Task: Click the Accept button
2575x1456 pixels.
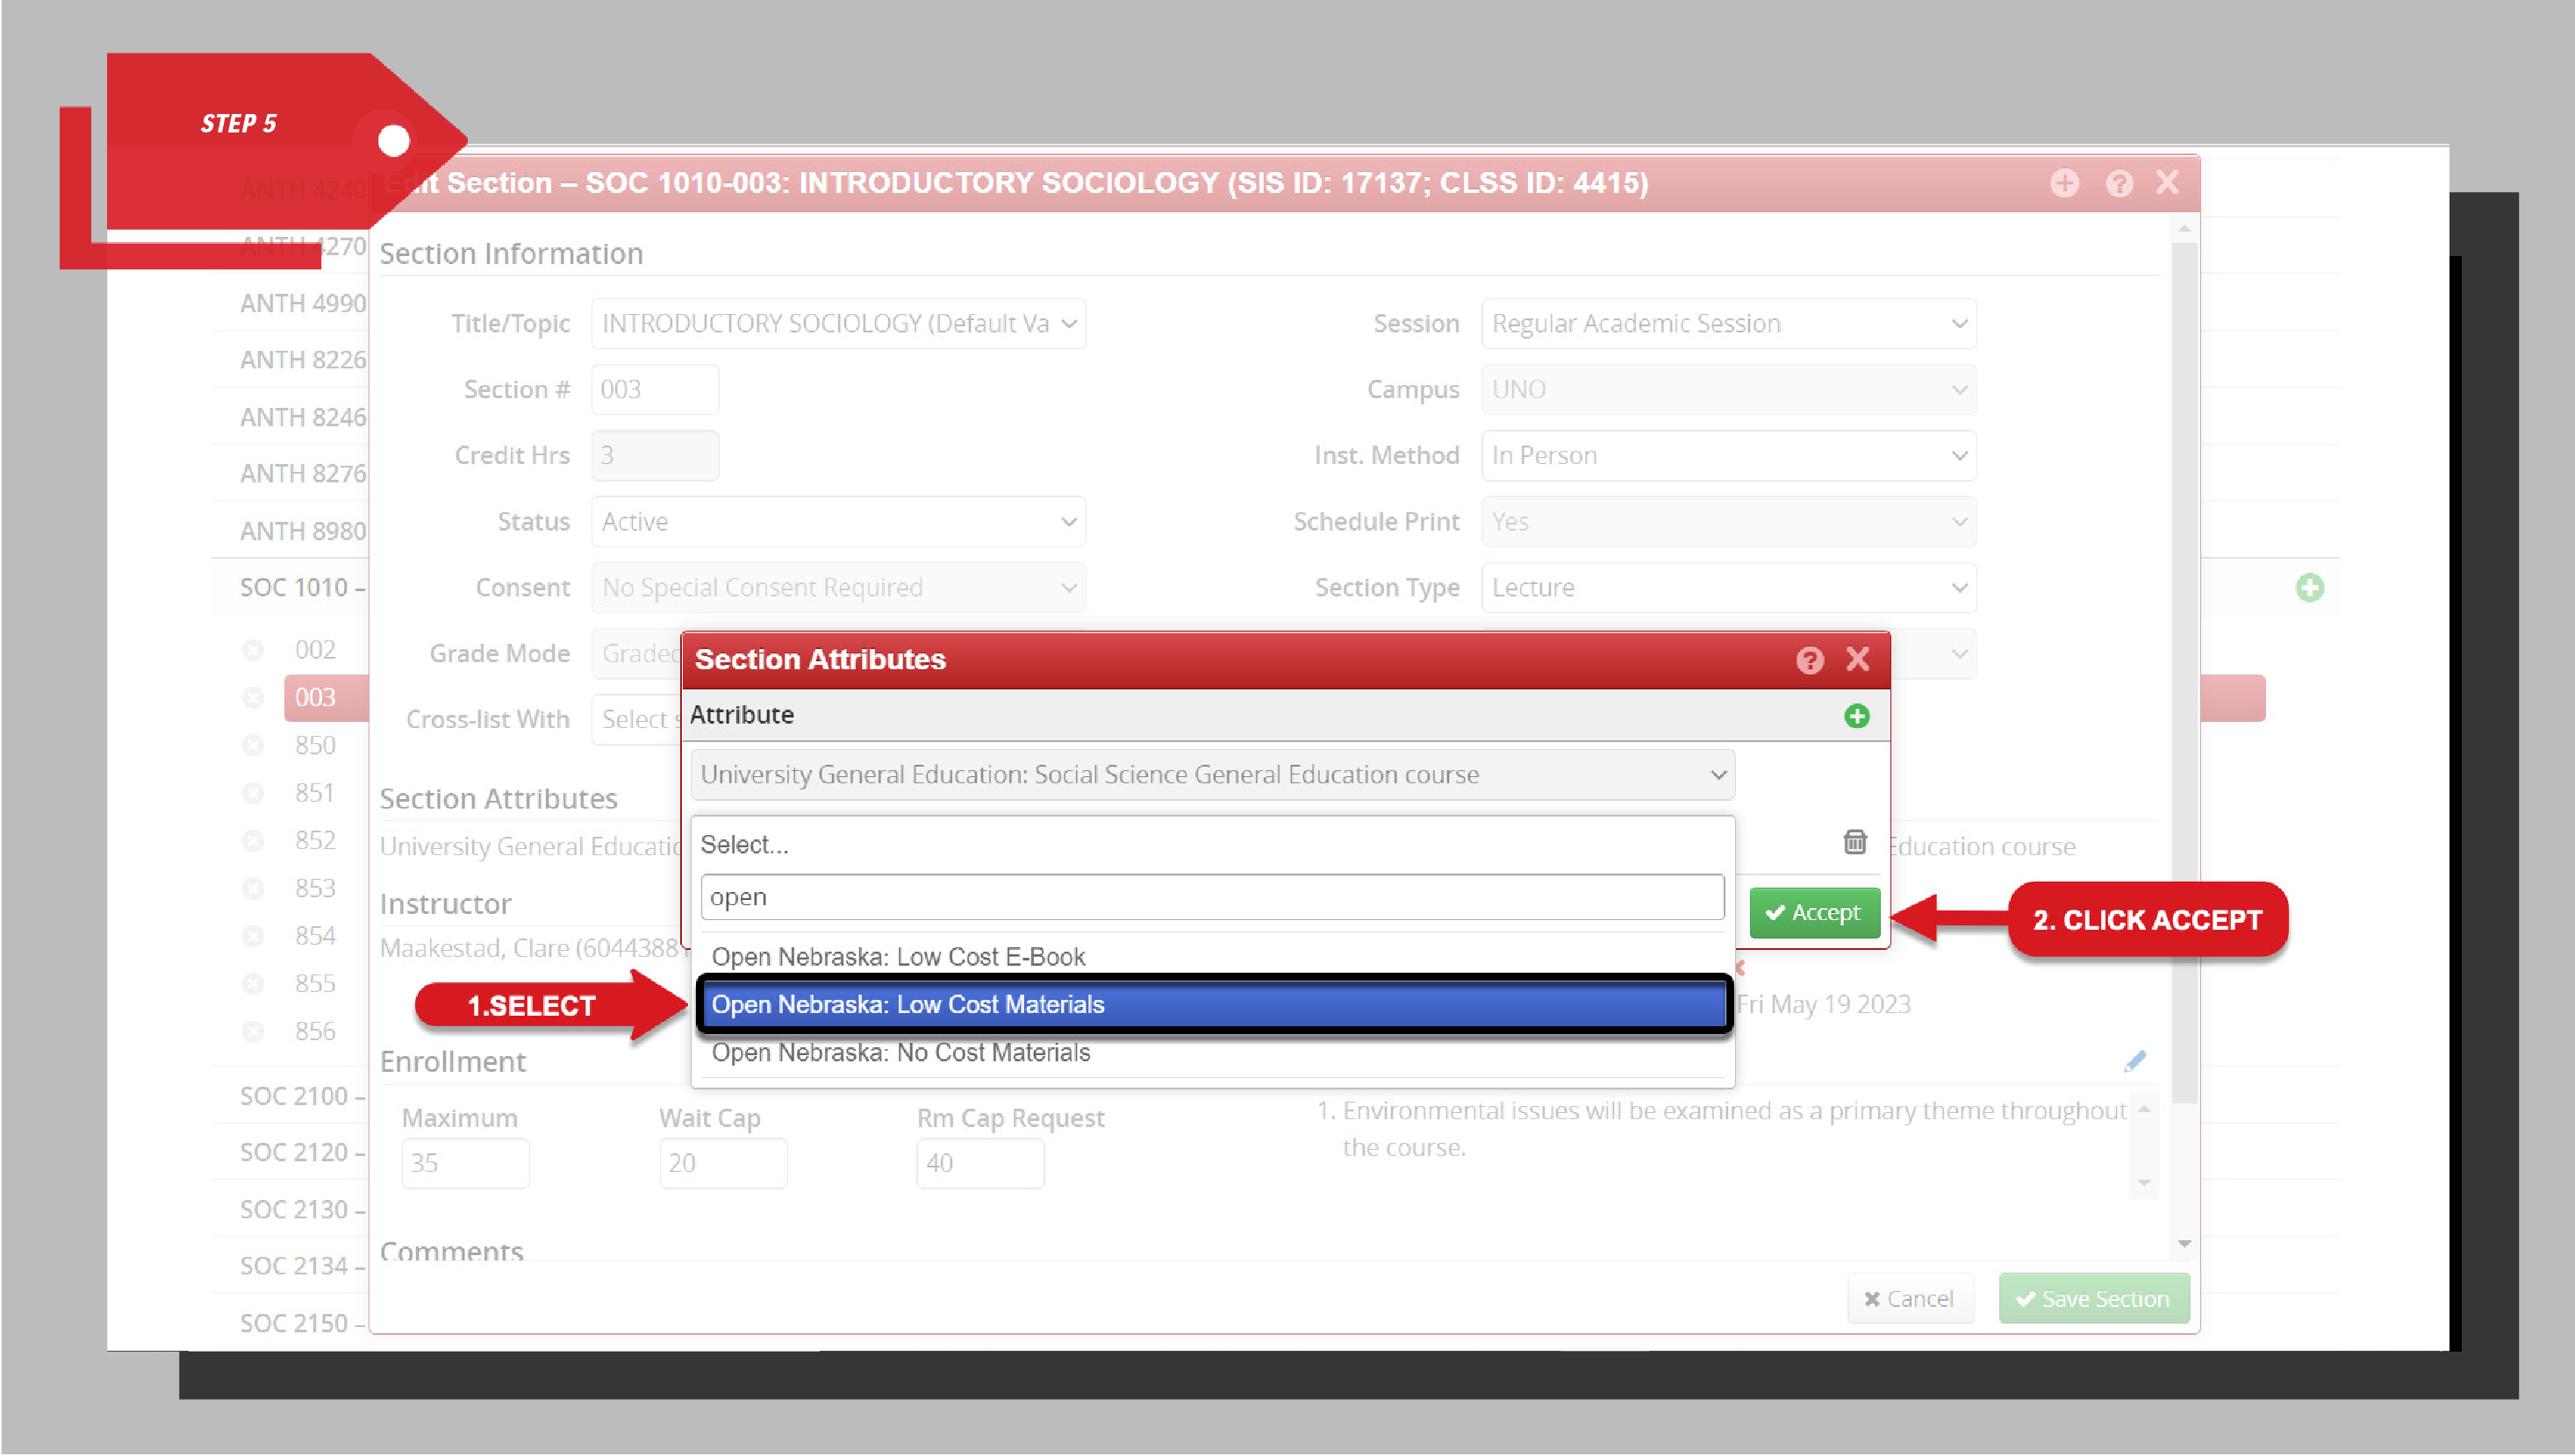Action: coord(1812,912)
